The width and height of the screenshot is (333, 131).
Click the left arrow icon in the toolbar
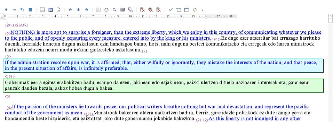[x=71, y=9]
